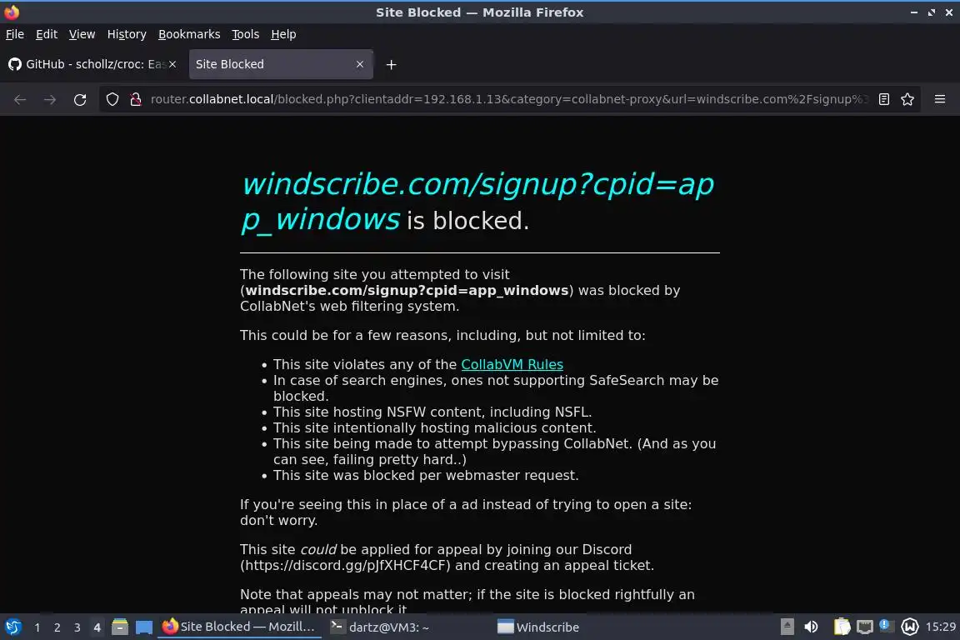Bookmark this page with the star
This screenshot has width=960, height=640.
tap(907, 99)
